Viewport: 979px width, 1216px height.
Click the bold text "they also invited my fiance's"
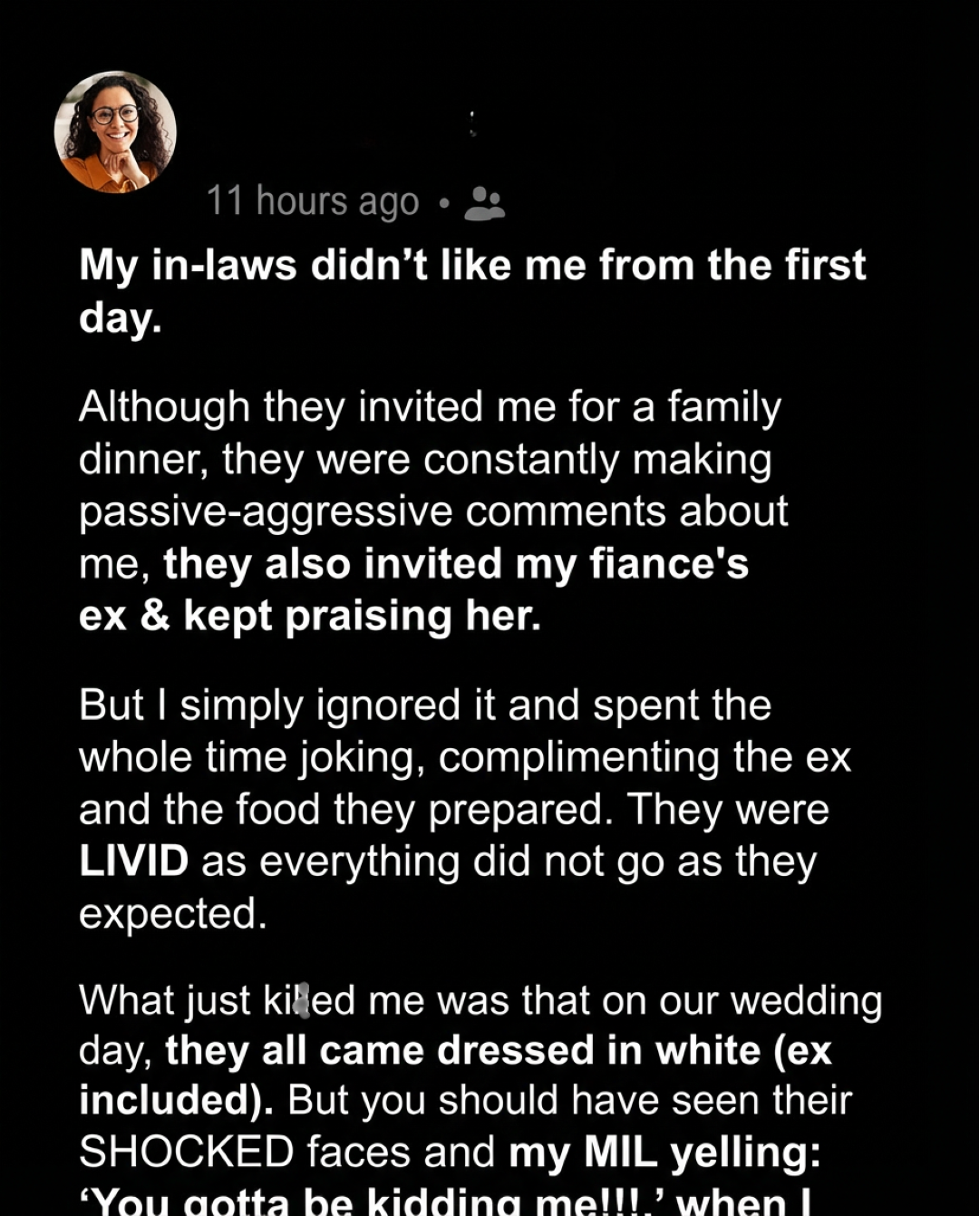coord(456,564)
